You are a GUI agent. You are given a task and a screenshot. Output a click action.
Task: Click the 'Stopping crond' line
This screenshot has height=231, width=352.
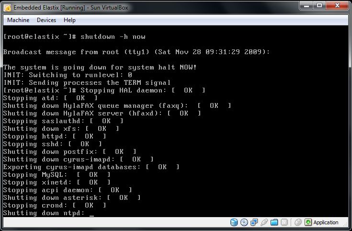(55, 205)
